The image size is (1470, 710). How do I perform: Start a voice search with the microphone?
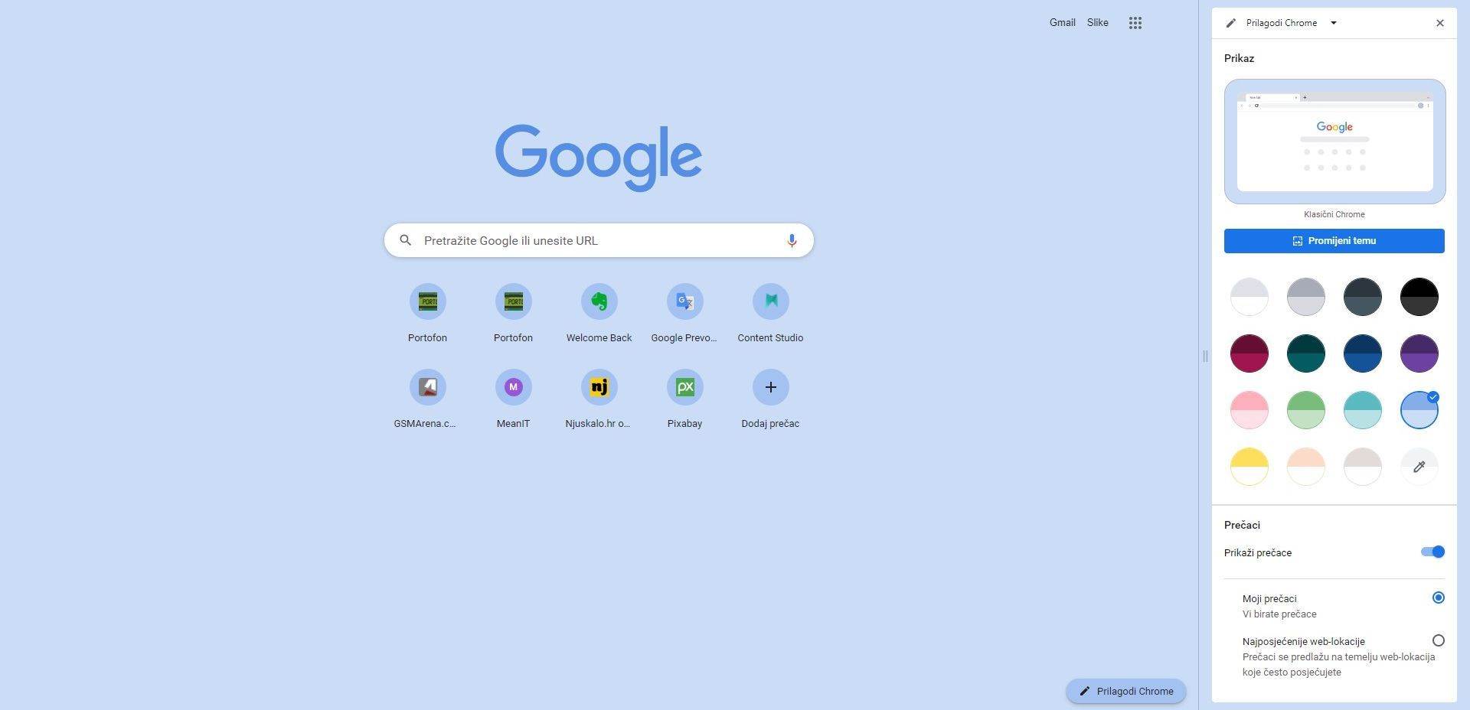click(x=792, y=240)
